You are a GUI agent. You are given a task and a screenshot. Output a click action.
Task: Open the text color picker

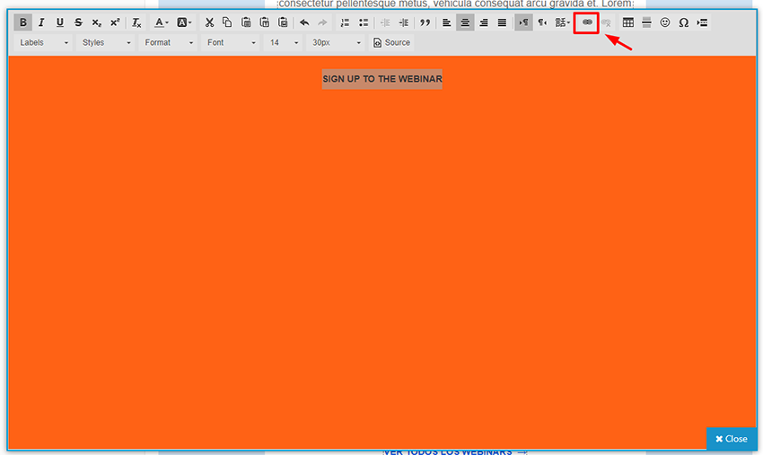click(161, 22)
